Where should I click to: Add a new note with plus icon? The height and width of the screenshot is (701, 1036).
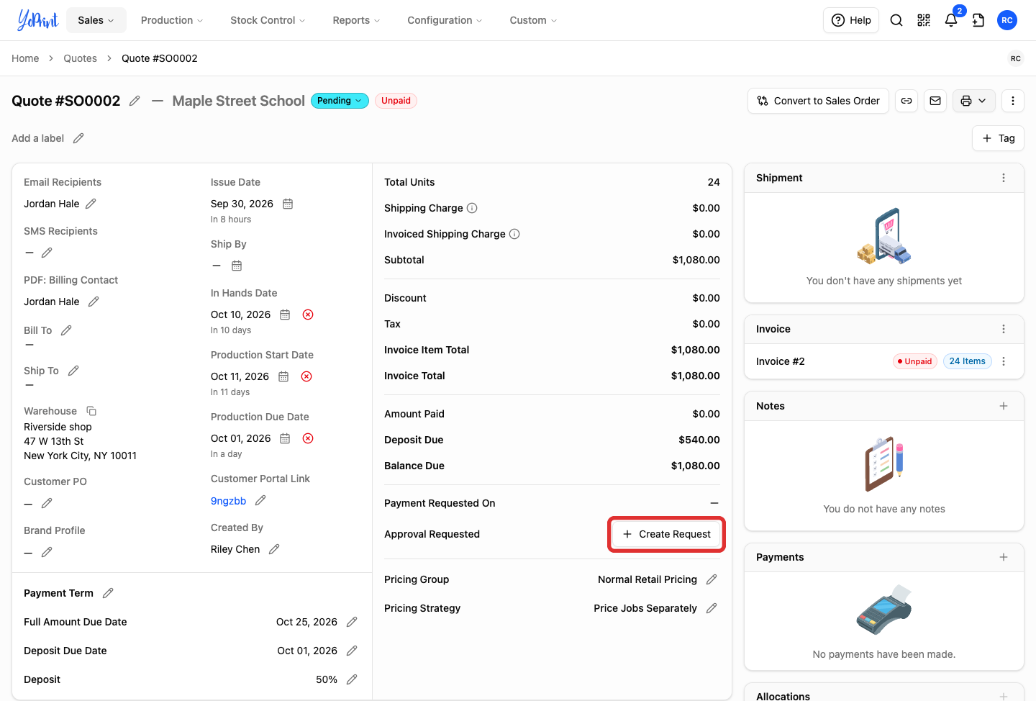[1004, 406]
